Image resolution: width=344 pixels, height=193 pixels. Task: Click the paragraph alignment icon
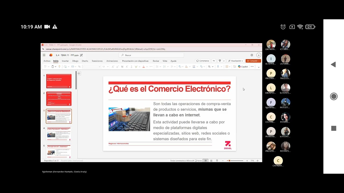tap(172, 66)
